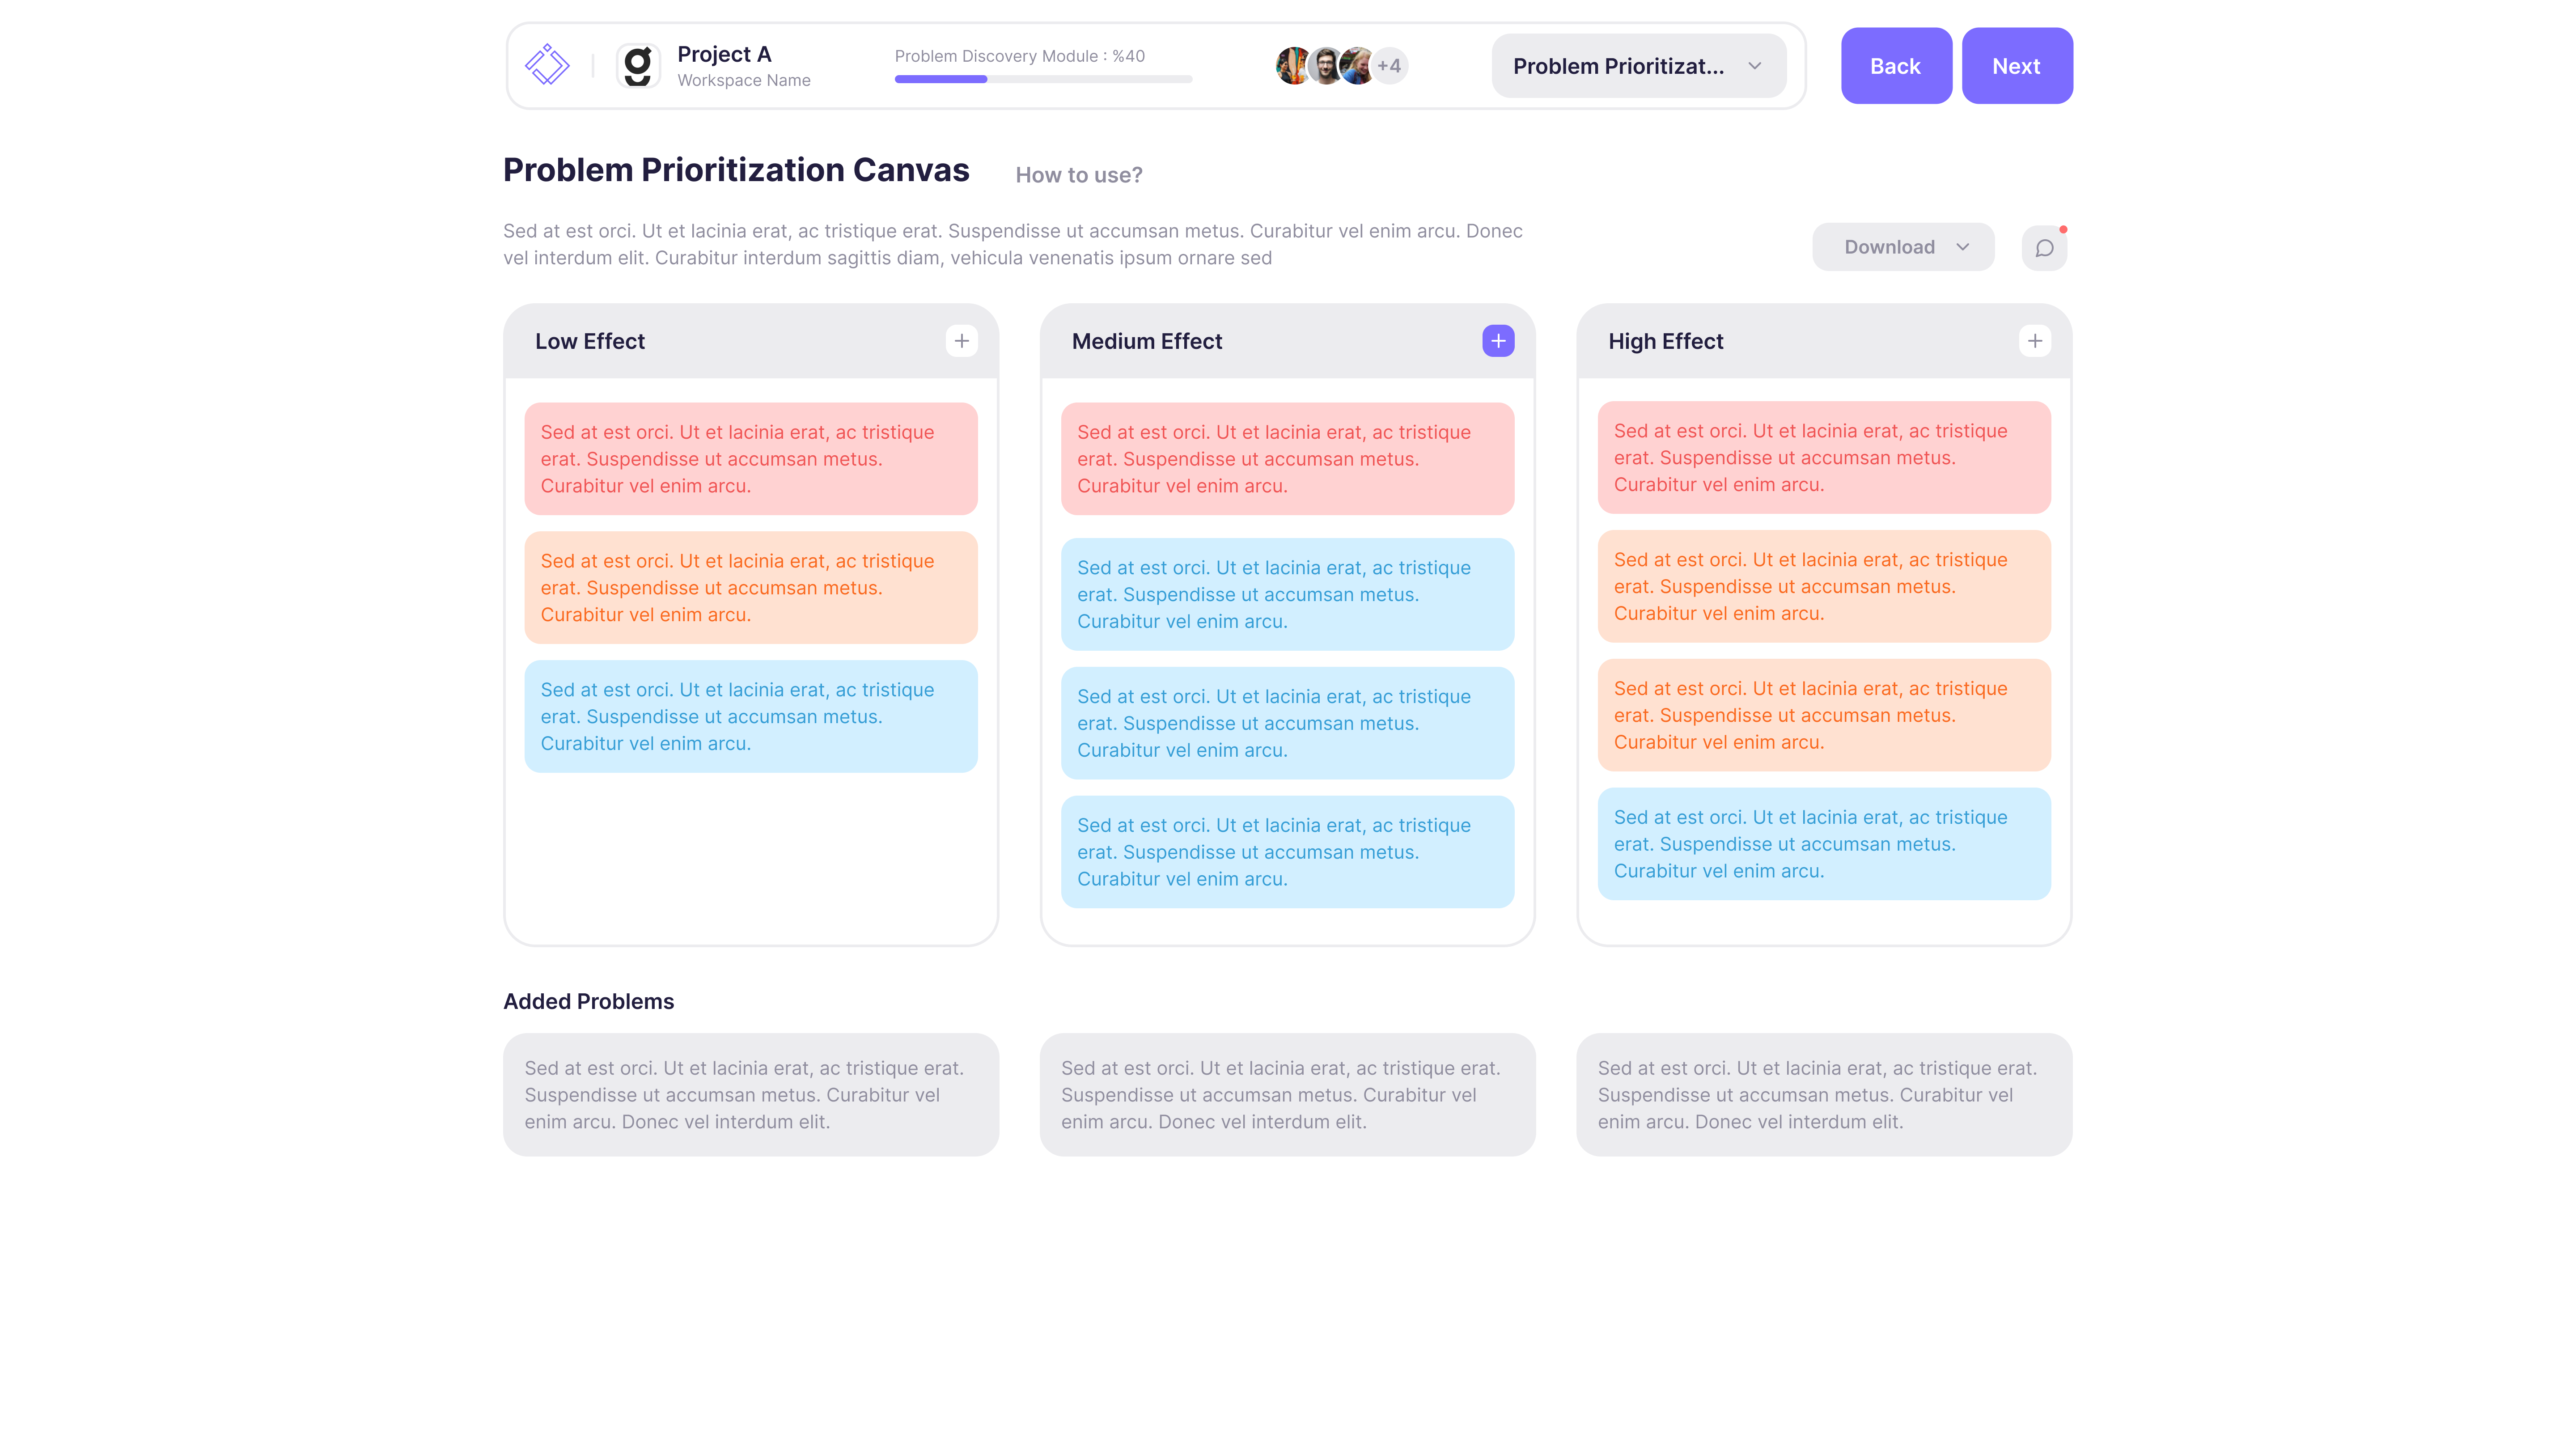Screen dimensions: 2576x1449
Task: Open the Download options dropdown
Action: (1902, 246)
